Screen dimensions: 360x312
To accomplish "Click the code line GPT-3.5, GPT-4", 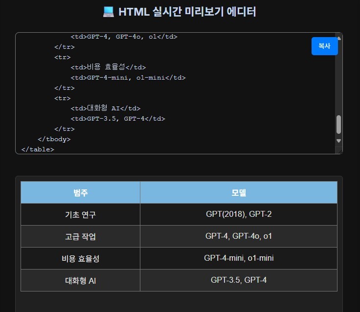I will (118, 119).
